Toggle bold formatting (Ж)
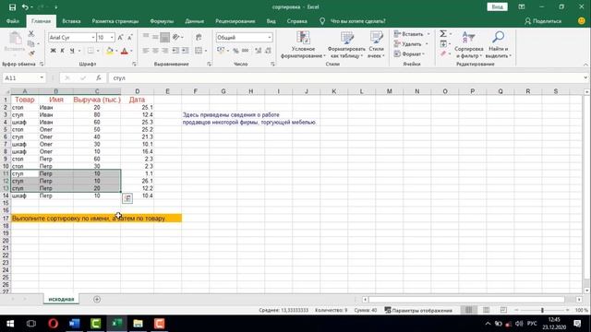 (x=54, y=51)
